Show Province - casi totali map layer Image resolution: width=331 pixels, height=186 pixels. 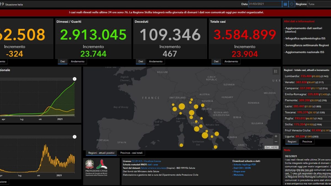click(131, 153)
